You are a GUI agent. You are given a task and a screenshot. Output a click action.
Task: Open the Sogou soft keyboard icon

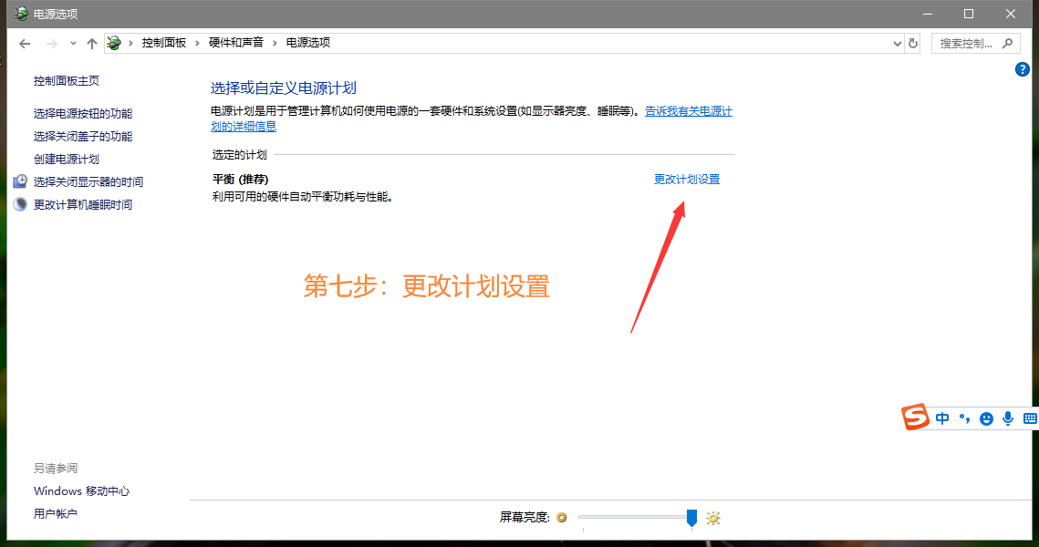1030,418
